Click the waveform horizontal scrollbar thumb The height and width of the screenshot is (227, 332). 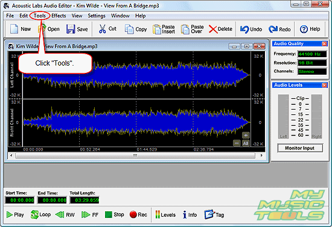coord(135,155)
